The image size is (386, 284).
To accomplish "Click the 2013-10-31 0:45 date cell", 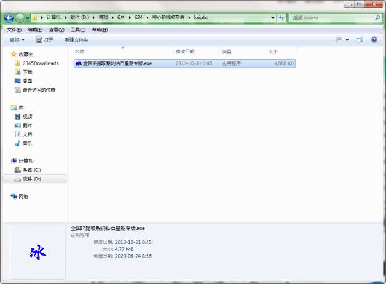I will click(x=194, y=63).
